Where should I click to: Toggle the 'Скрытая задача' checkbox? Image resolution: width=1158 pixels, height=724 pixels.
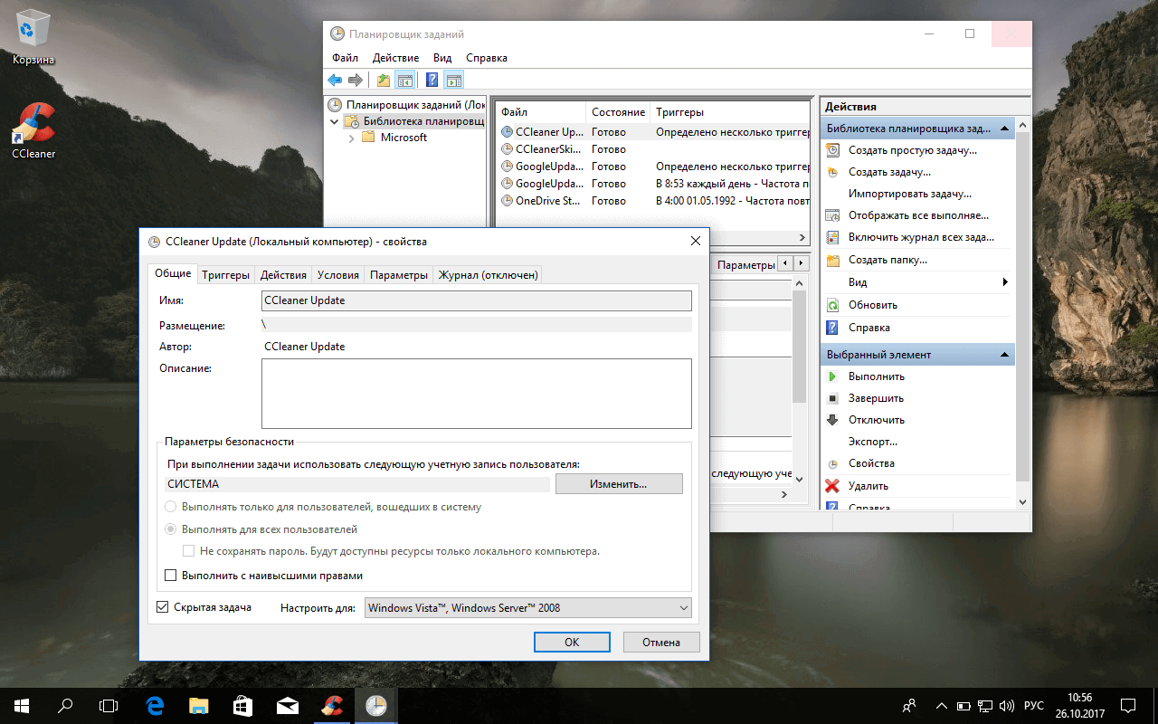[164, 606]
